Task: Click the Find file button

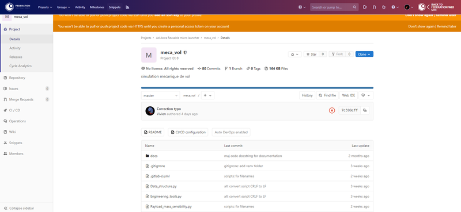Action: 327,95
